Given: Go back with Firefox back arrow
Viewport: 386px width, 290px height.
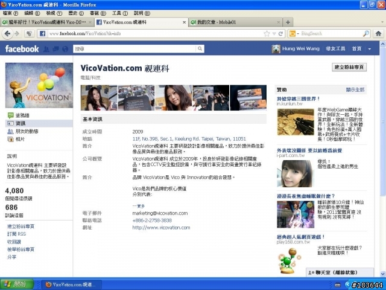Looking at the screenshot, I should tap(8, 33).
